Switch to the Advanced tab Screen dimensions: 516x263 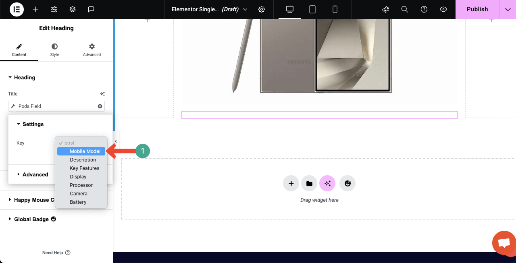pyautogui.click(x=92, y=50)
